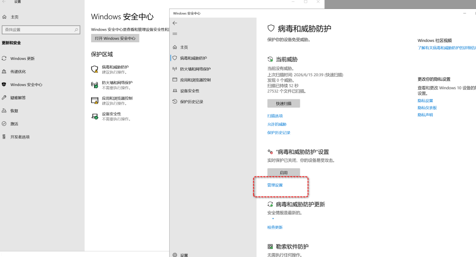Open 设备安全性 in Security Center sidebar
Image resolution: width=476 pixels, height=257 pixels.
[190, 91]
